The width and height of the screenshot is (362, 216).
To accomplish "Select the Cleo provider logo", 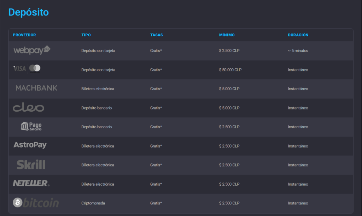I will tap(28, 107).
